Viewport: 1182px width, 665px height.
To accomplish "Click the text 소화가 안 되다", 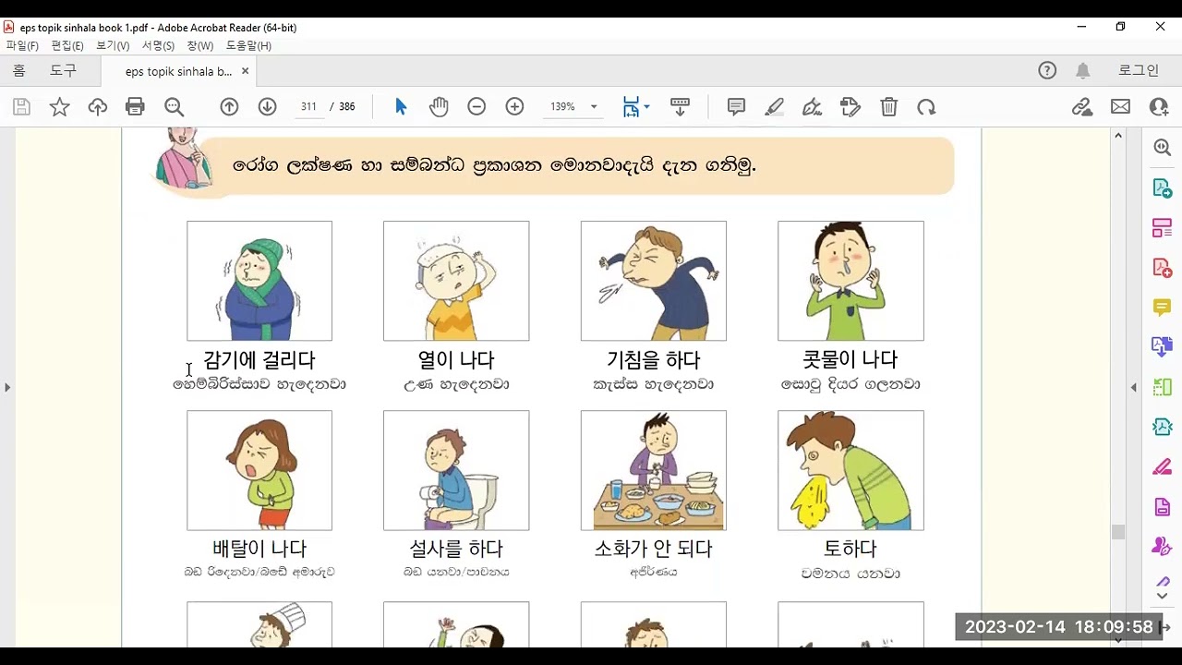I will 653,549.
